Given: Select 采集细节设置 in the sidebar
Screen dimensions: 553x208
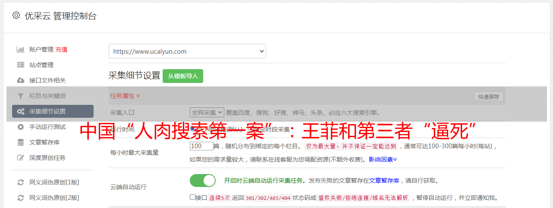Looking at the screenshot, I should point(53,111).
